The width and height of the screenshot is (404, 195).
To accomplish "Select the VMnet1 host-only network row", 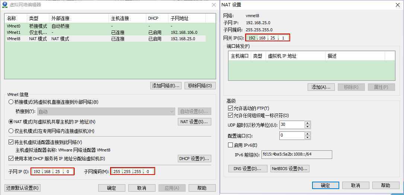I will coord(105,32).
